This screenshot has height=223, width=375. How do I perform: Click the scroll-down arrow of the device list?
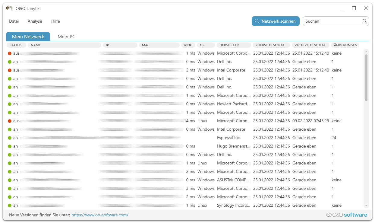pos(366,206)
